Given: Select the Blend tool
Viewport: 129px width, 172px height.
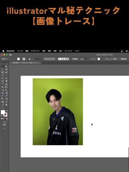Looking at the screenshot, I should click(x=3, y=99).
